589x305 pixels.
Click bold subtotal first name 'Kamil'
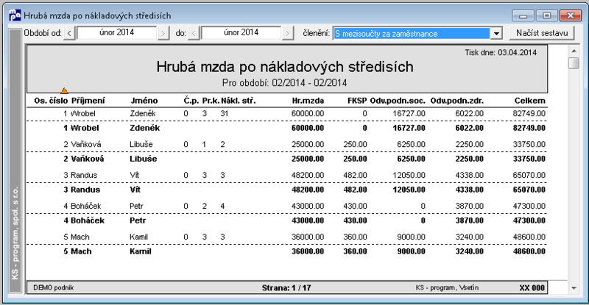click(141, 251)
